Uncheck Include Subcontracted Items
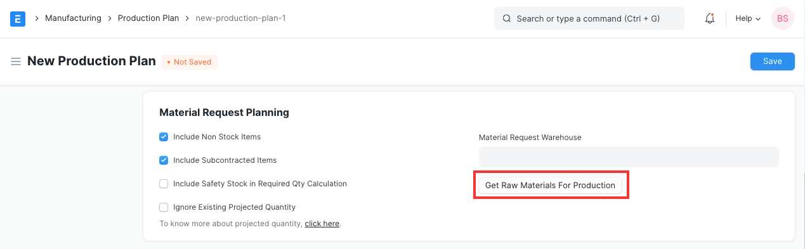 coord(164,160)
